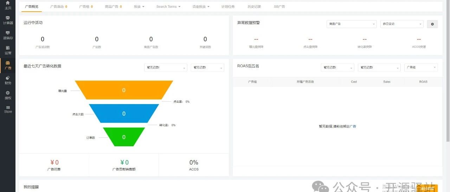Expand the 商品广告 dropdown in alert panel

pos(351,24)
